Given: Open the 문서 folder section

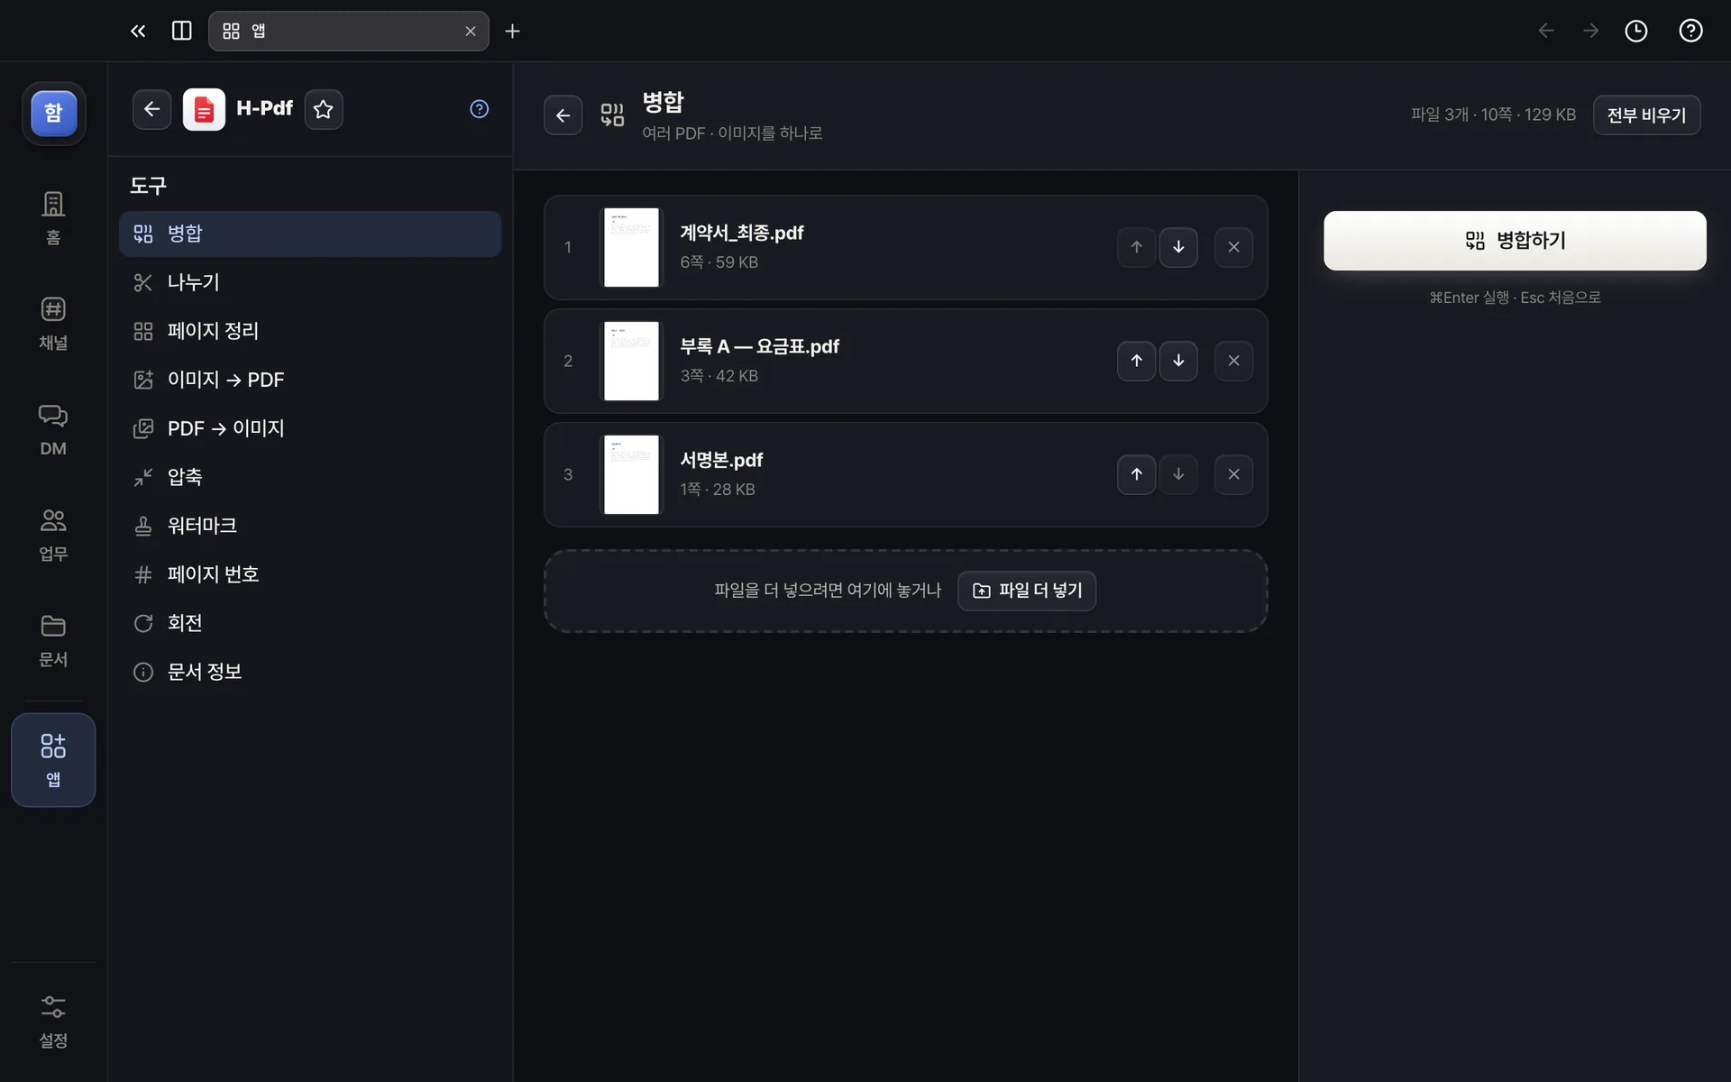Looking at the screenshot, I should (53, 640).
